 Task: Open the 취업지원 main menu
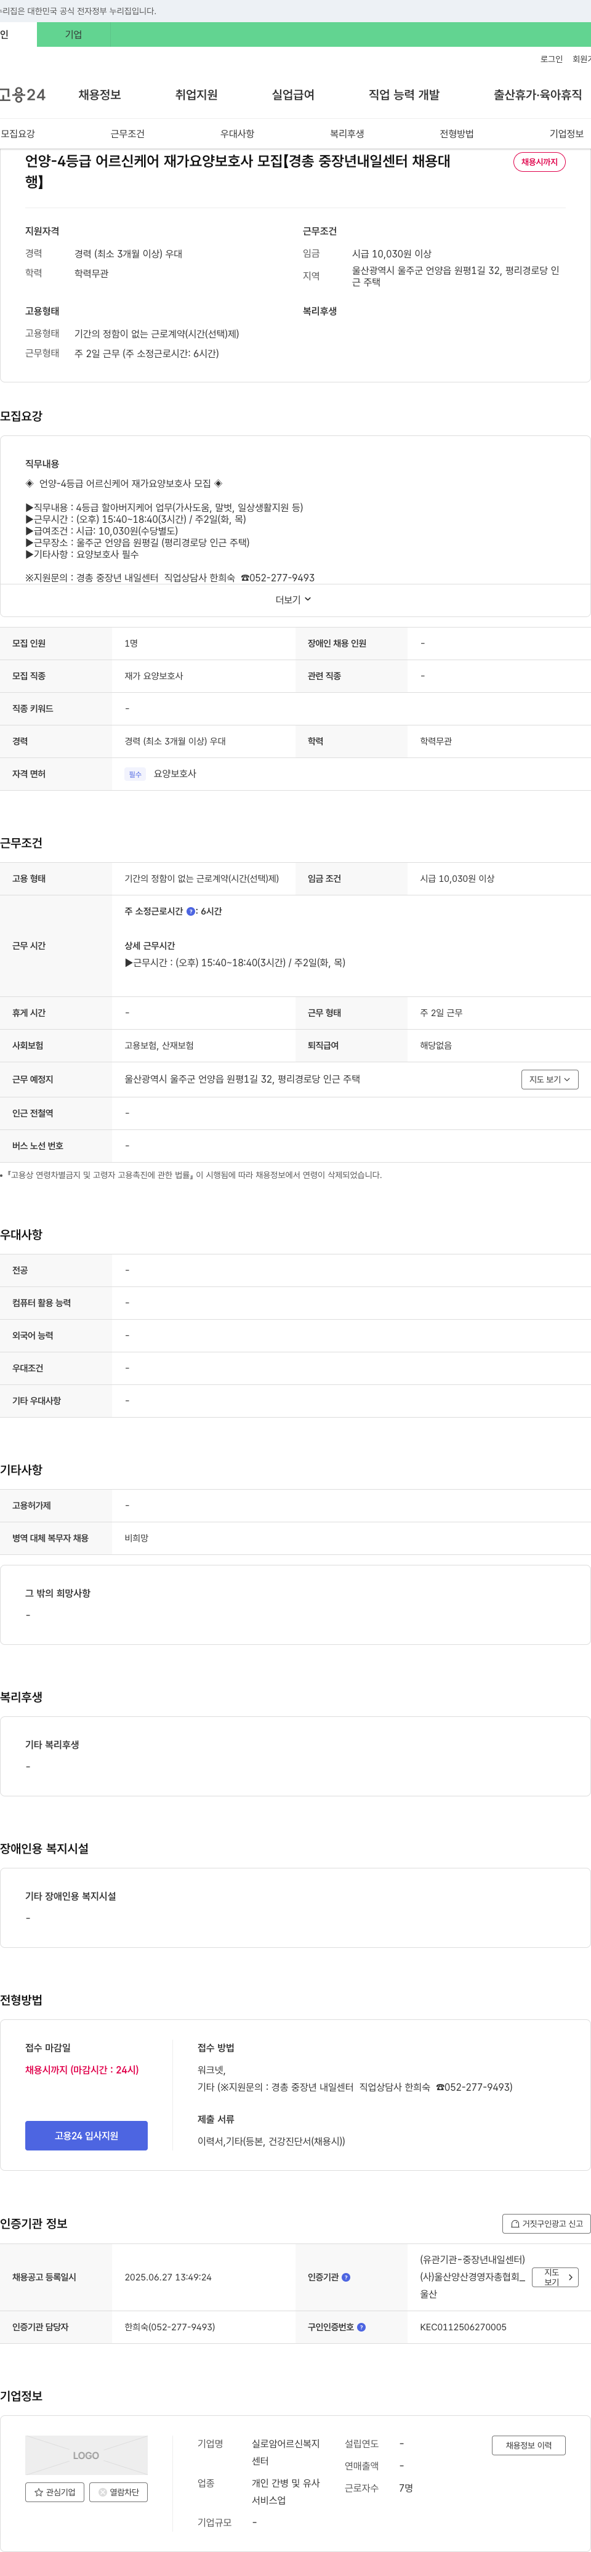coord(196,95)
